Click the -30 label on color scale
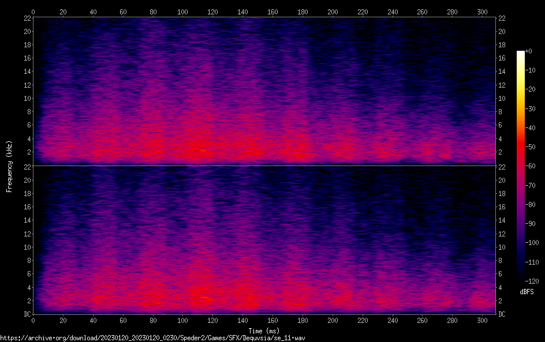Screen dimensions: 545x342 [531, 108]
